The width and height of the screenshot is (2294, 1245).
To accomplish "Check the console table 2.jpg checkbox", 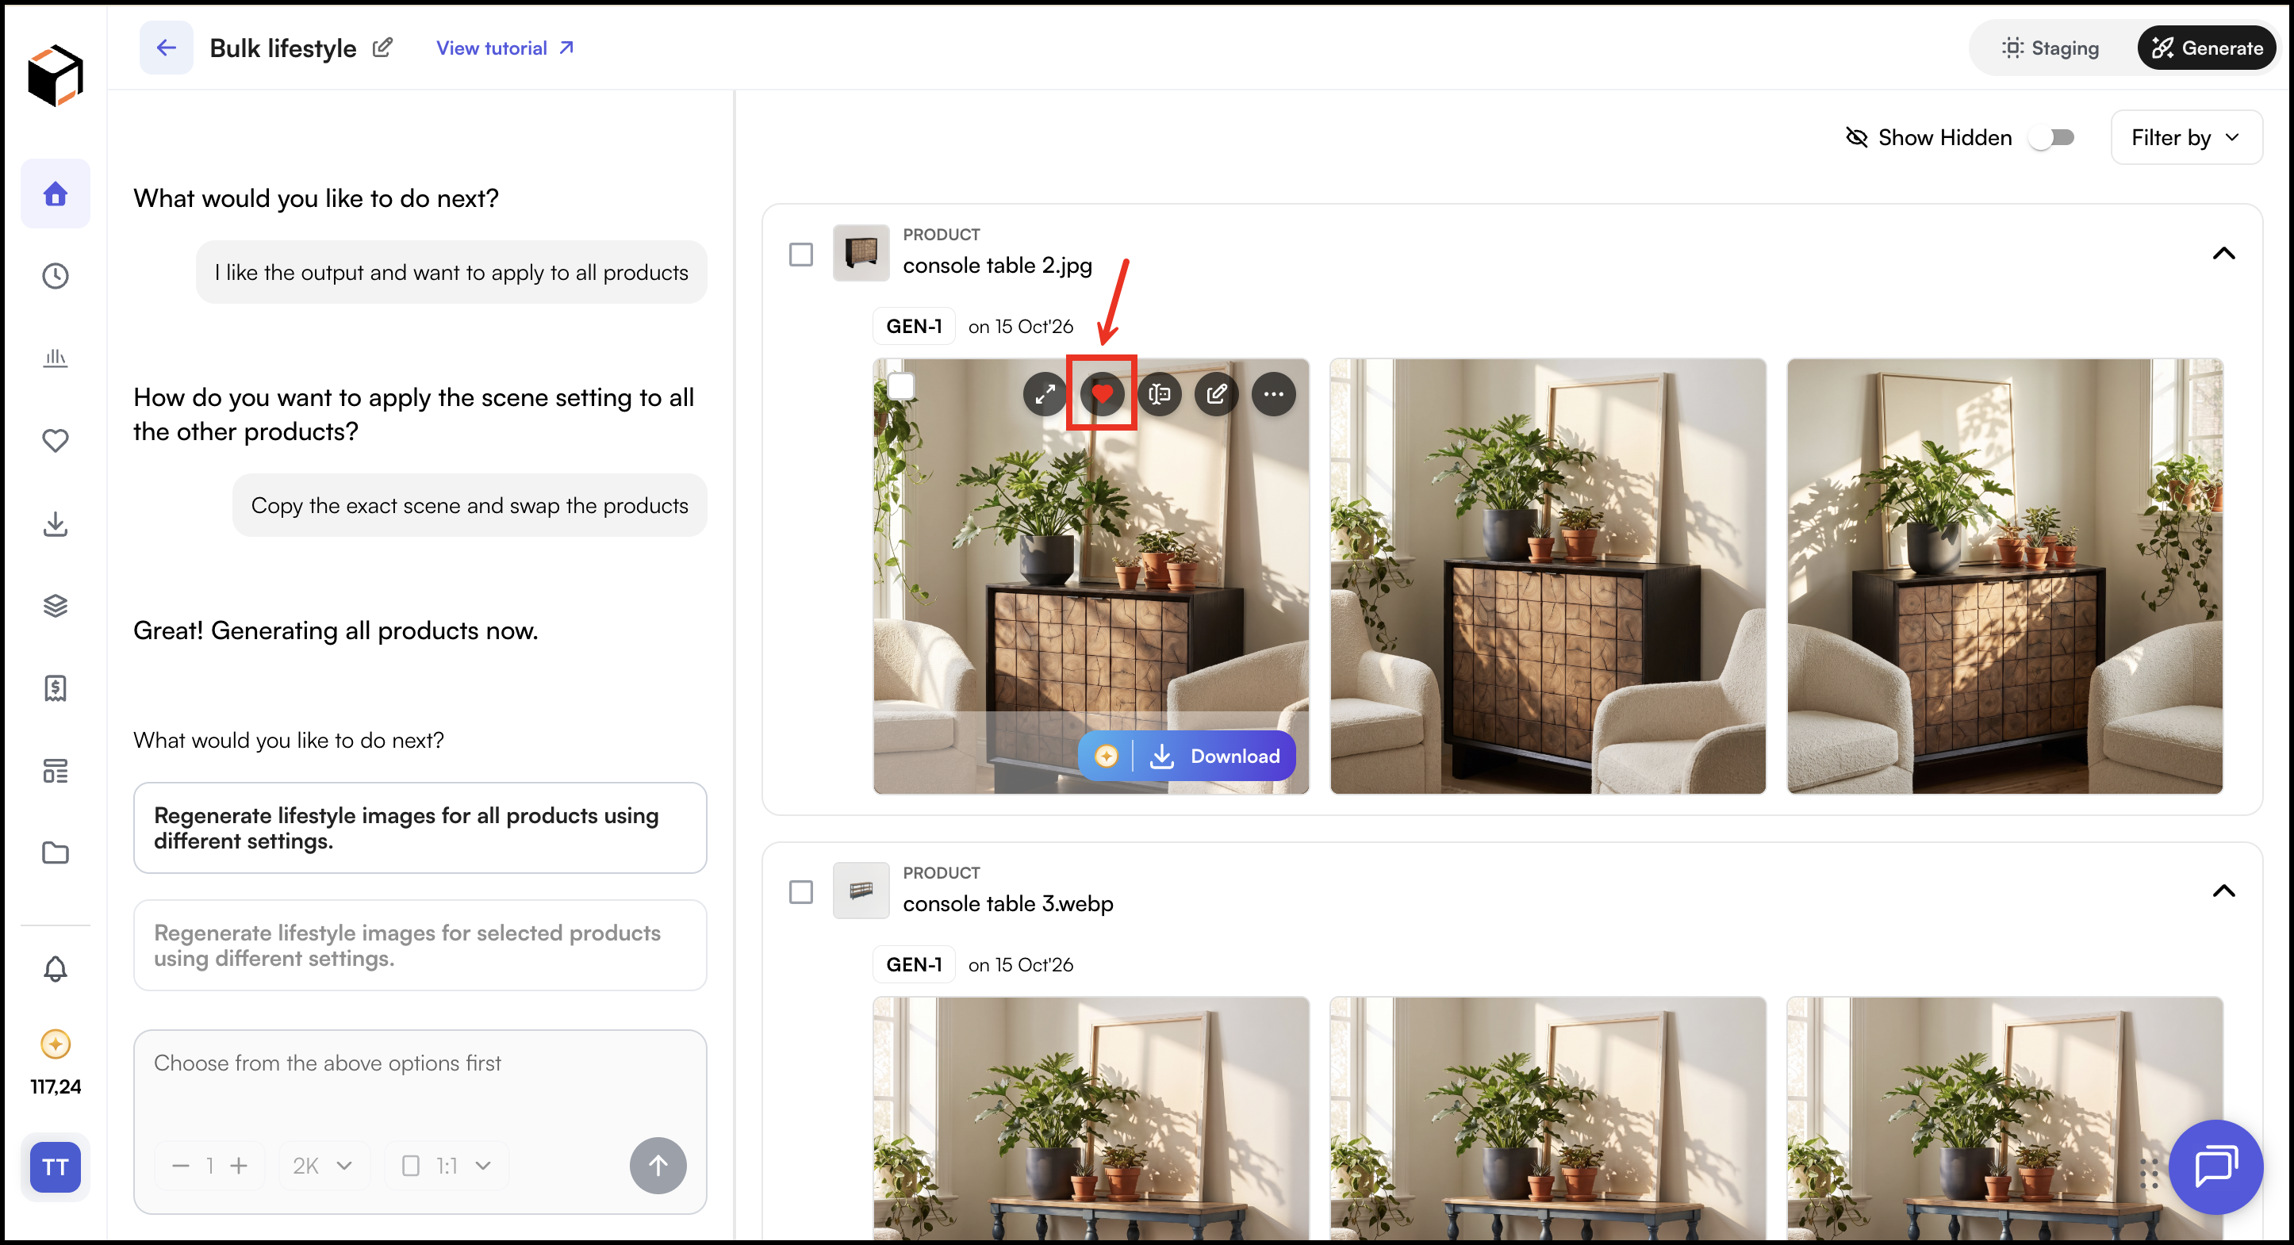I will click(800, 254).
